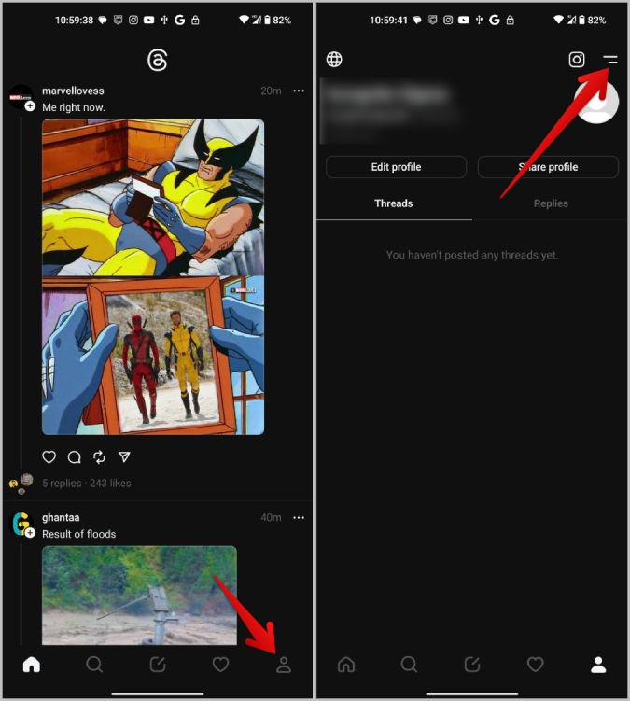Repost the marvellovess thread

point(99,456)
